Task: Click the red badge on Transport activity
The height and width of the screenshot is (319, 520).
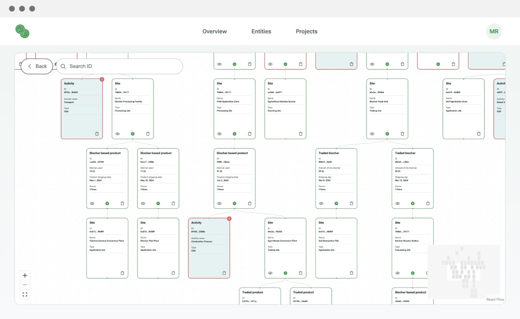Action: pyautogui.click(x=102, y=79)
